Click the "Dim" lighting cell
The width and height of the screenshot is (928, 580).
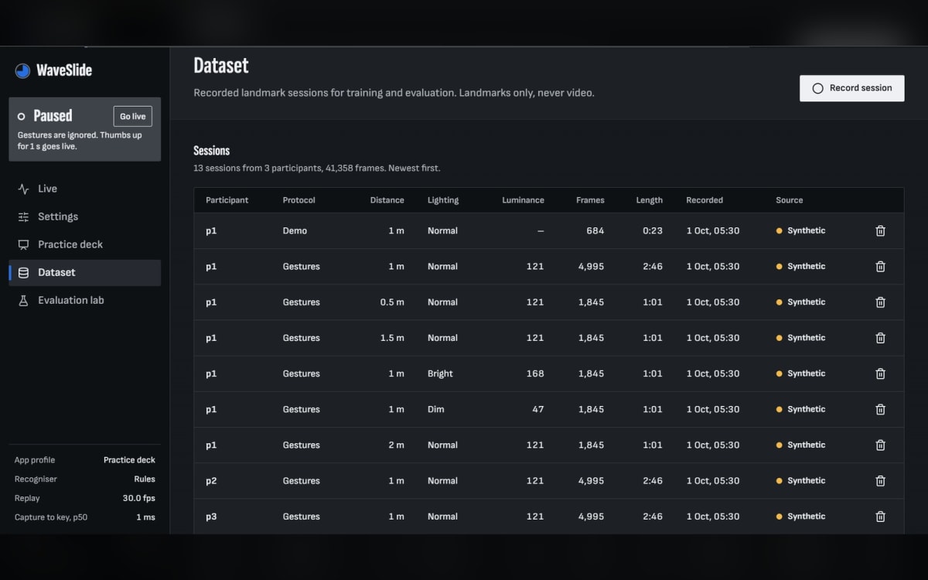click(x=436, y=409)
